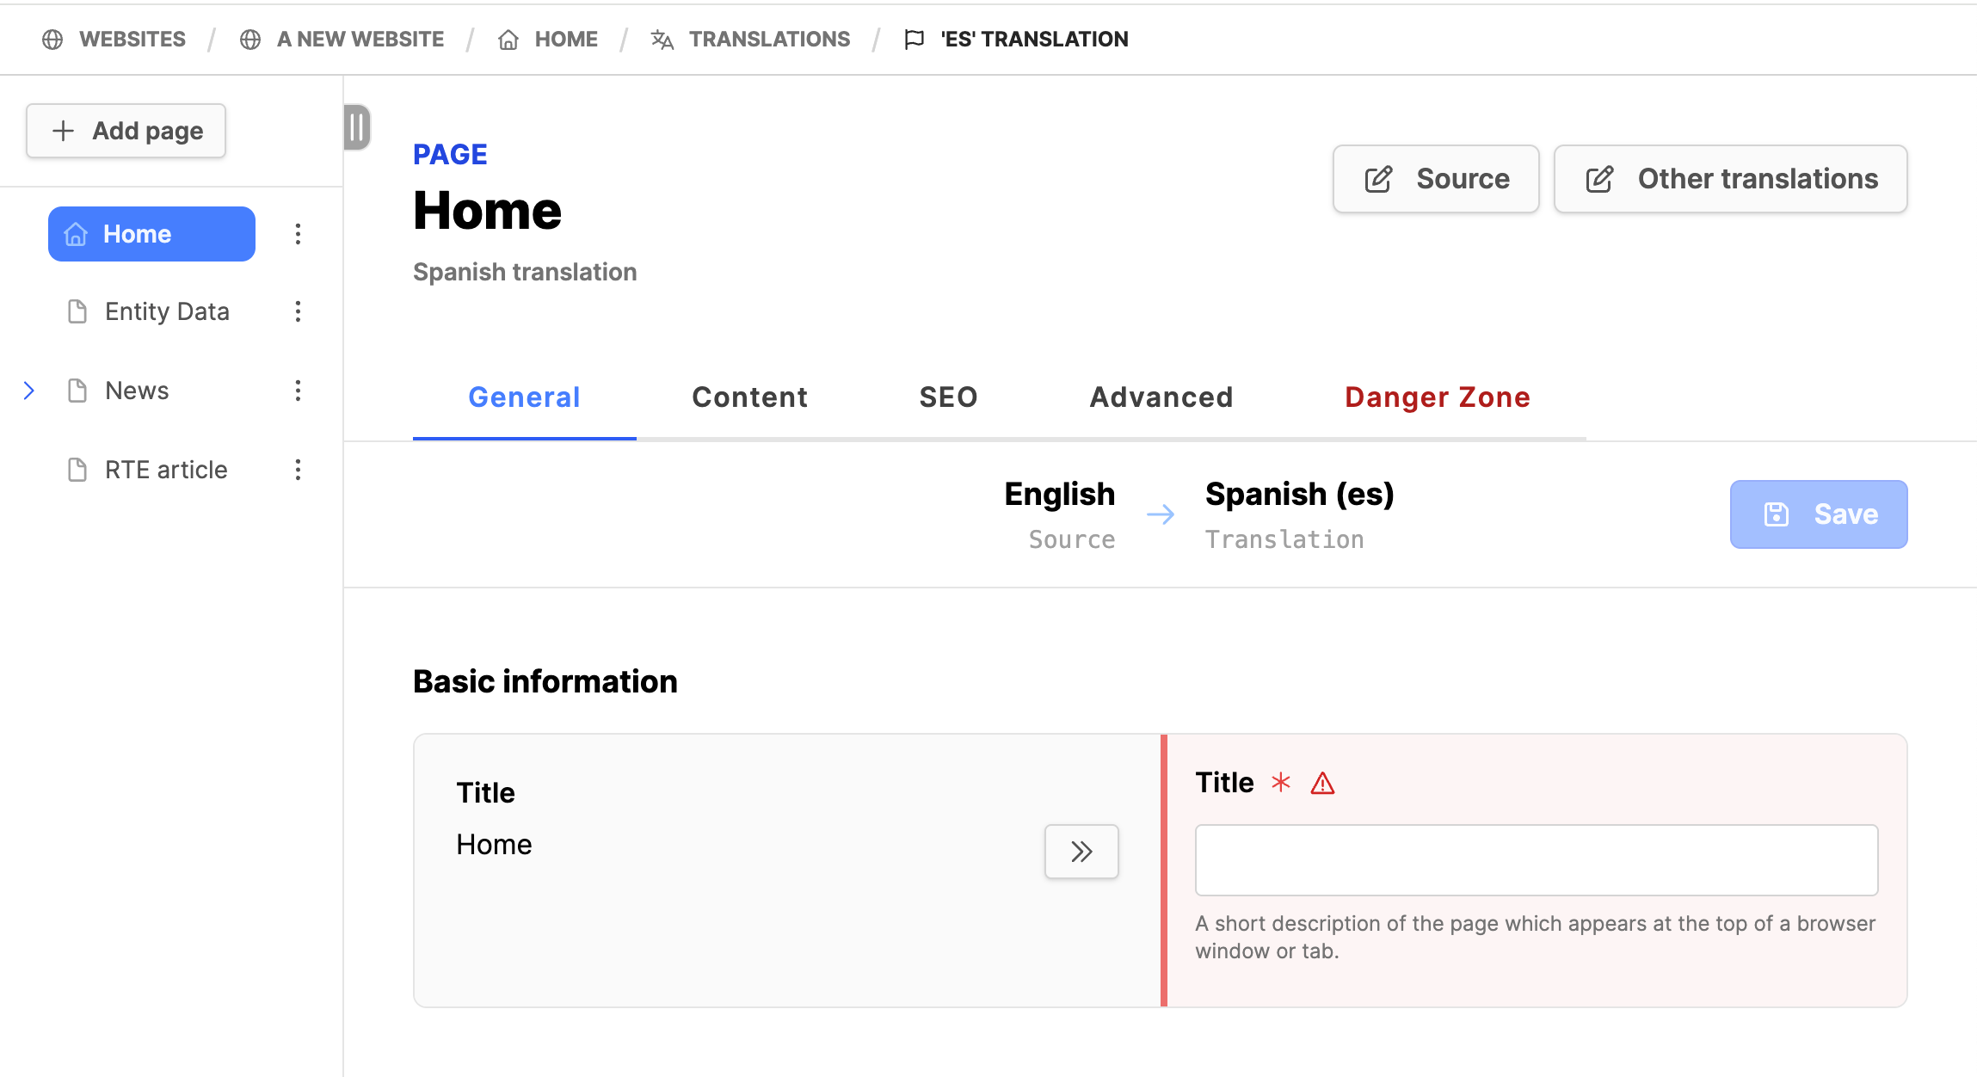The image size is (1977, 1077).
Task: Copy source title using double-chevron button
Action: point(1081,852)
